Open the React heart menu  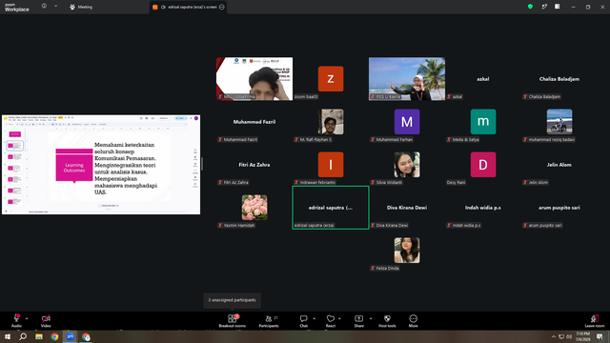[x=331, y=320]
